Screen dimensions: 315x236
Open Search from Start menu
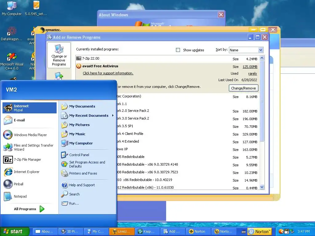pyautogui.click(x=88, y=194)
